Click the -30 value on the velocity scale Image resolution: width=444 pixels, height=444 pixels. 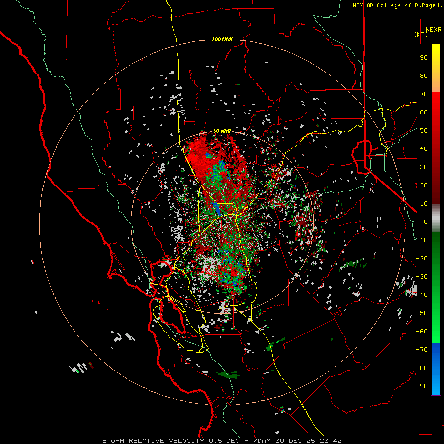click(x=422, y=277)
